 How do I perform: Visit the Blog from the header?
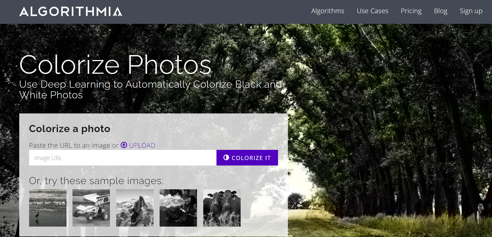440,11
